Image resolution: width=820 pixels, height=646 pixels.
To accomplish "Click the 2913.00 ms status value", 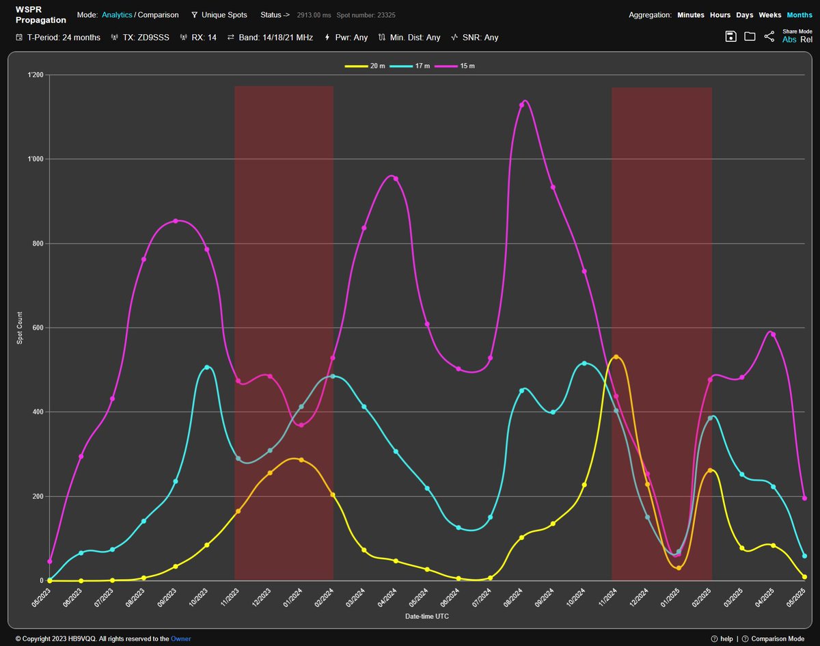I will tap(314, 15).
